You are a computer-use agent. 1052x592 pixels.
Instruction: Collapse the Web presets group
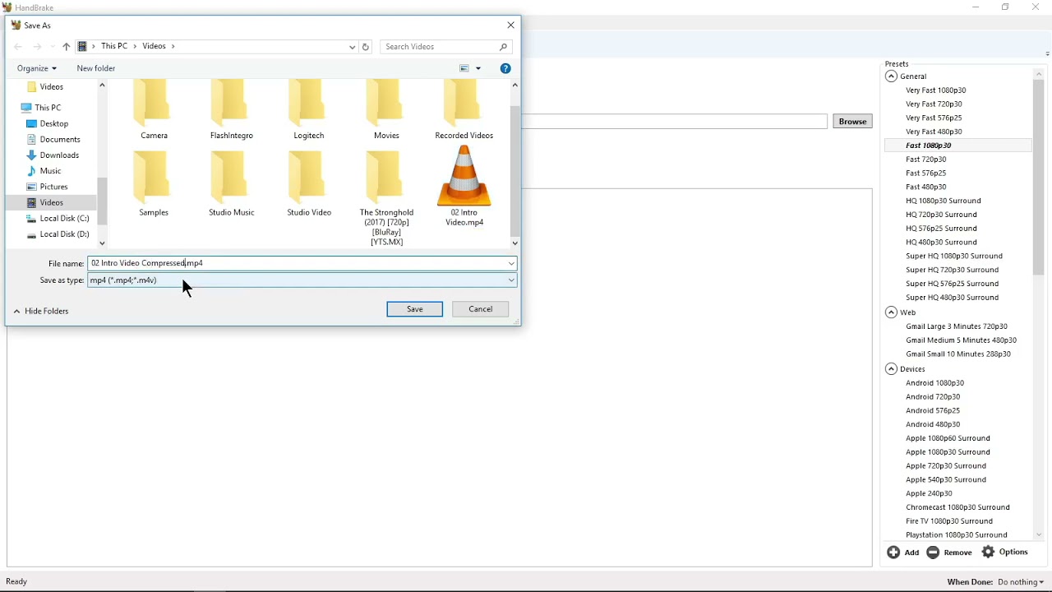coord(891,312)
